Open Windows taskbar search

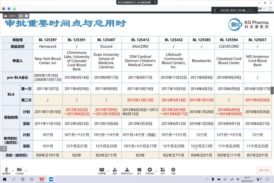[14, 179]
